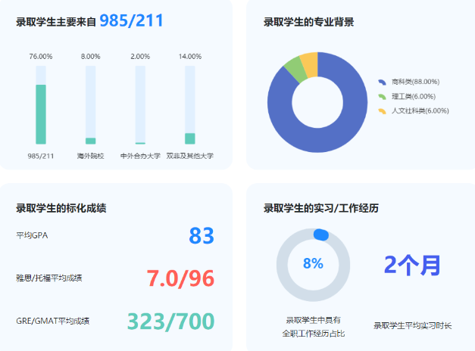Image resolution: width=475 pixels, height=351 pixels.
Task: Click the 海外院校 bar
Action: click(x=91, y=141)
